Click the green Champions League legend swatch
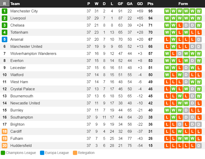Viewport: 205px width, 159px height. pos(3,153)
